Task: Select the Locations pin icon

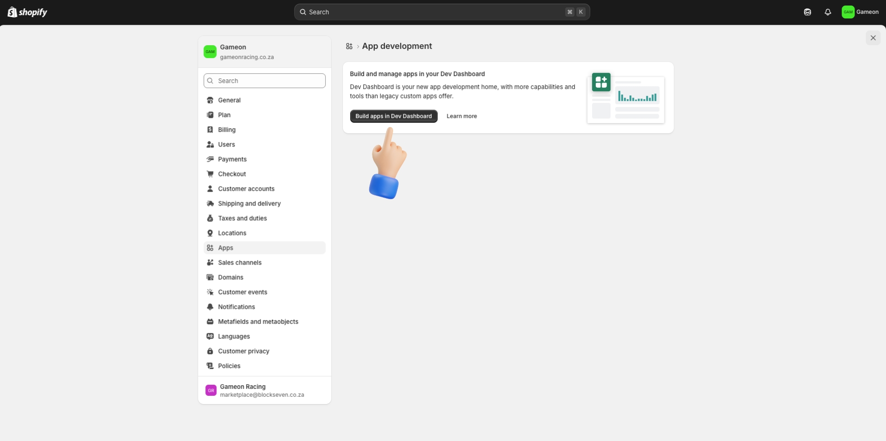Action: 210,233
